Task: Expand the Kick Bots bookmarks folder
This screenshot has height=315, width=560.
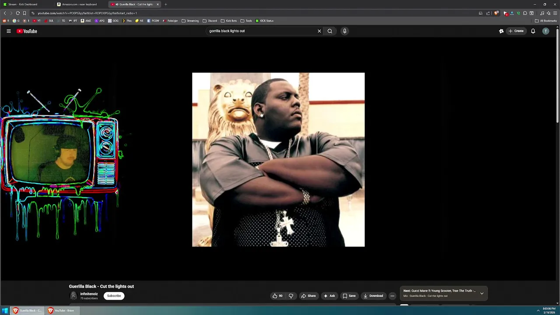Action: (229, 21)
